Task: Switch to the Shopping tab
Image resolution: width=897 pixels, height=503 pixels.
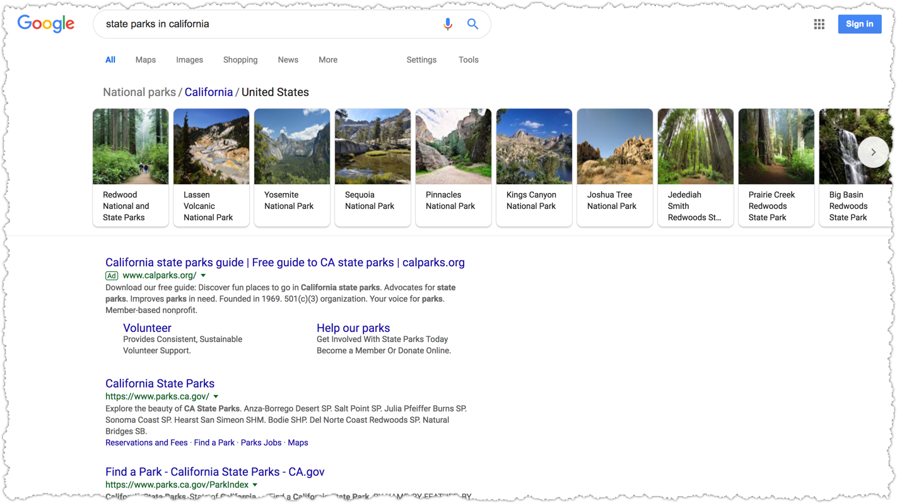Action: click(240, 60)
